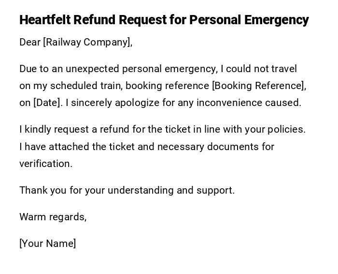Click the word 'verification.' in the letter
This screenshot has height=274, width=338.
[46, 164]
